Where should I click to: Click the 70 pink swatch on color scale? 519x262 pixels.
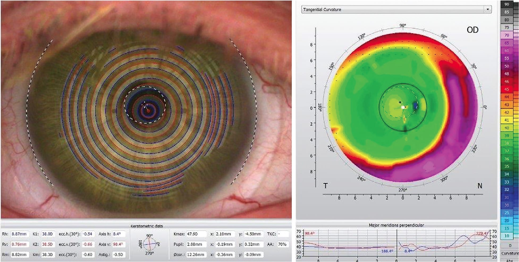pos(507,35)
